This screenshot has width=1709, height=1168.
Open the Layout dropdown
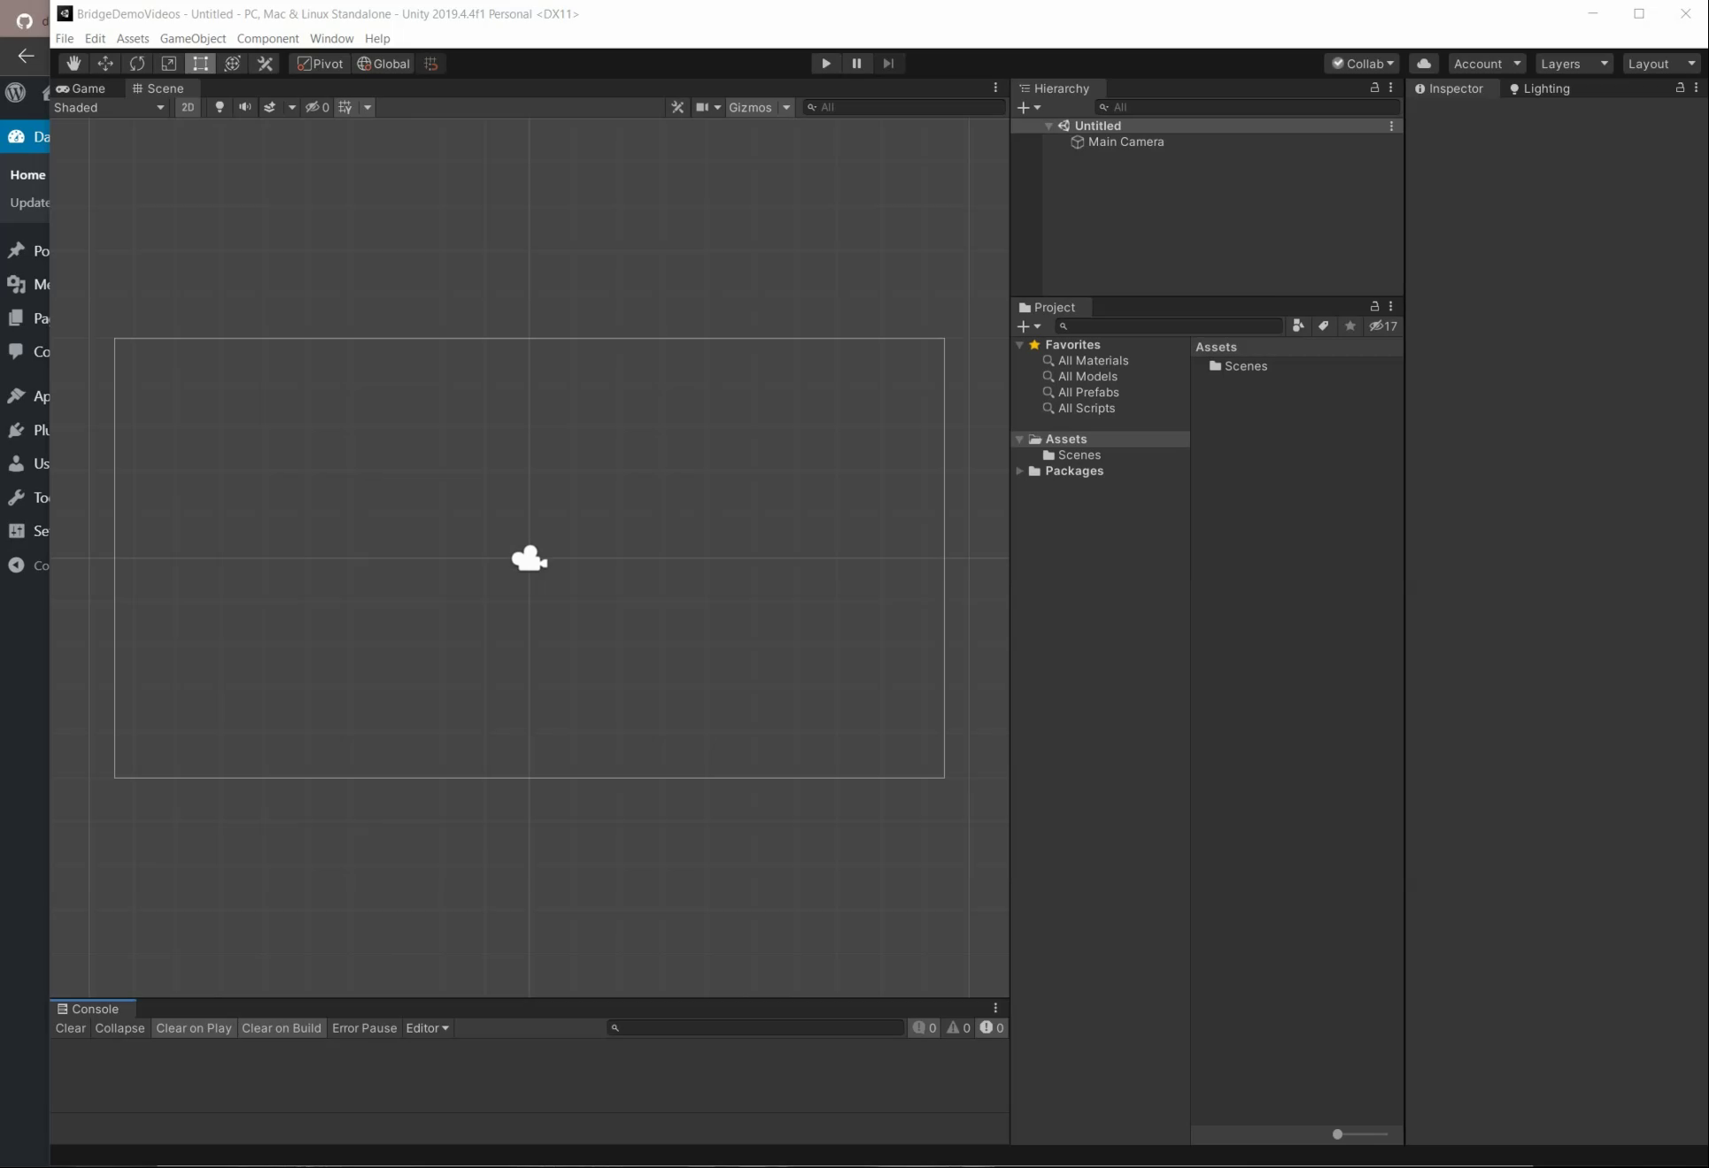pyautogui.click(x=1661, y=64)
